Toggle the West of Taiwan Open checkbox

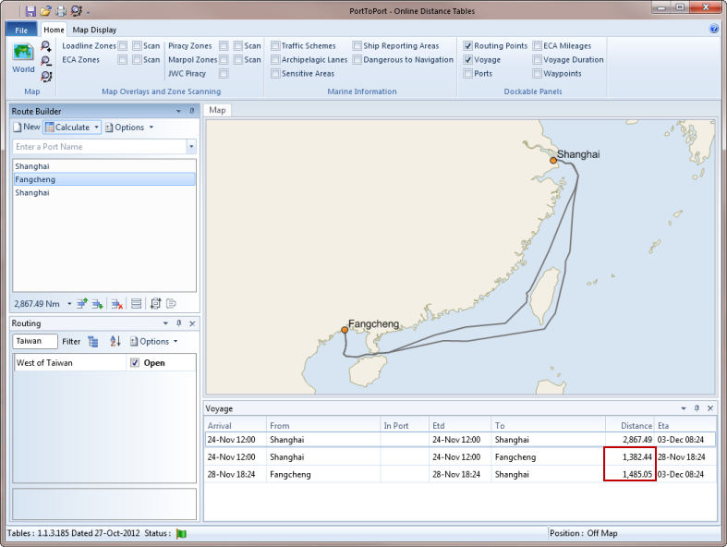(x=135, y=363)
